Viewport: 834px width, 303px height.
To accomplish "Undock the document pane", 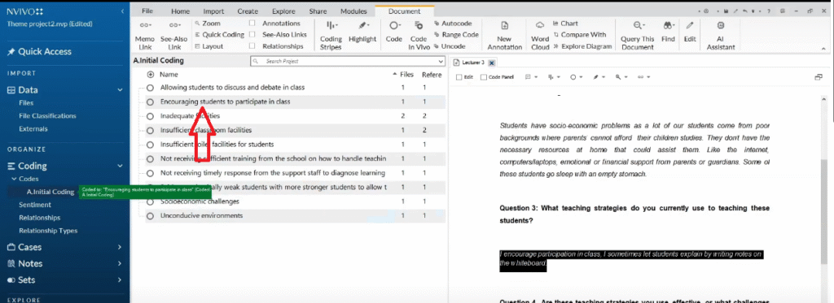I will (x=818, y=77).
